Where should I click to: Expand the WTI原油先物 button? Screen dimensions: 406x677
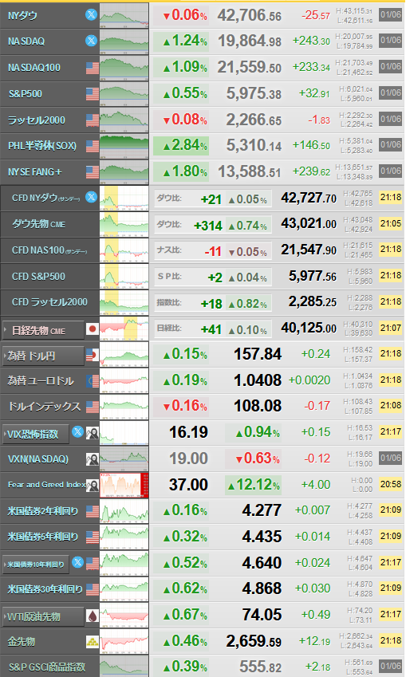coord(43,616)
